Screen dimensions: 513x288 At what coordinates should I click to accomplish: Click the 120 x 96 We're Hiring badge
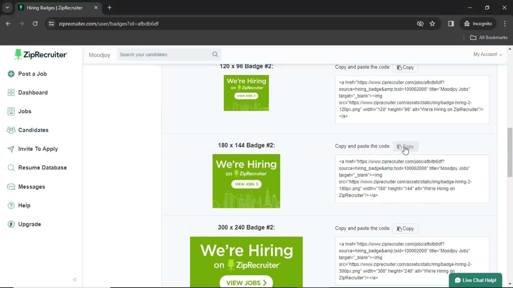tap(246, 93)
